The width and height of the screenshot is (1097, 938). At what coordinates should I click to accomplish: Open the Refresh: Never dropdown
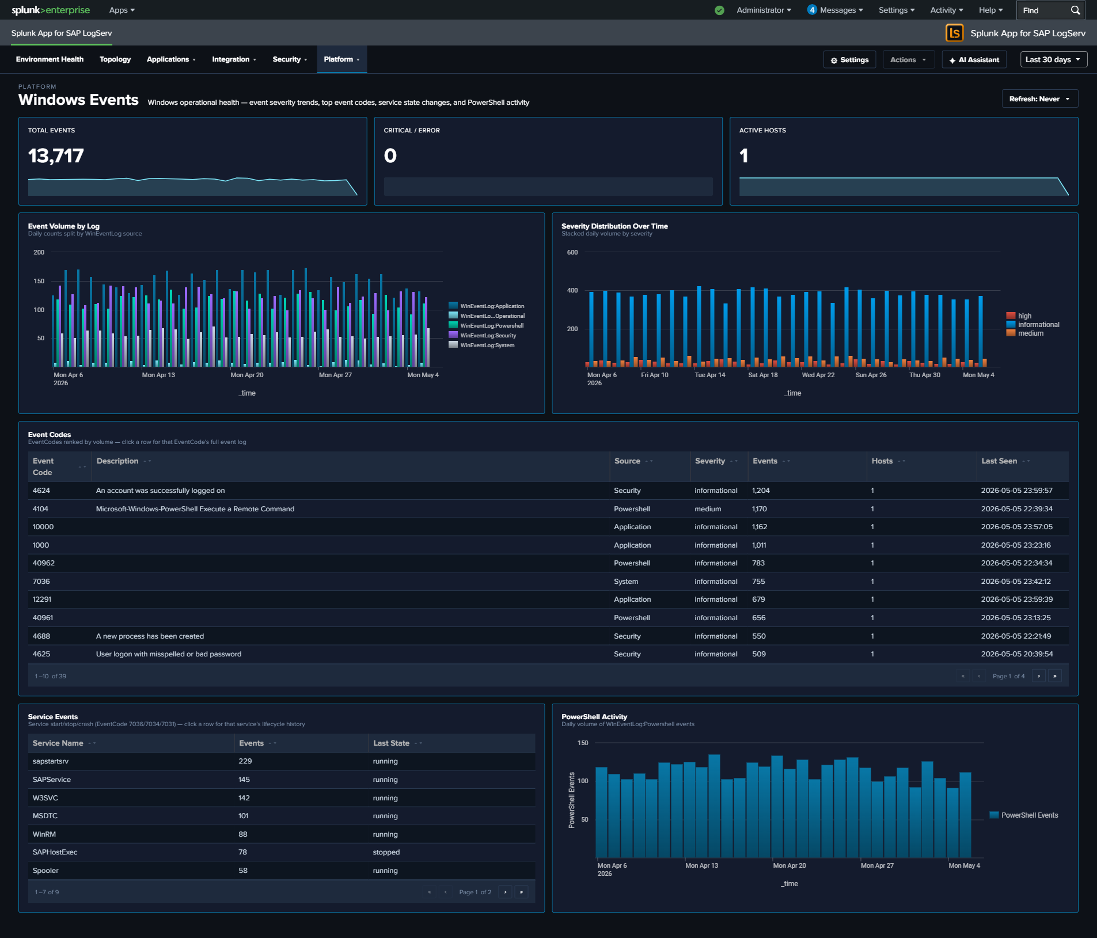(1040, 99)
